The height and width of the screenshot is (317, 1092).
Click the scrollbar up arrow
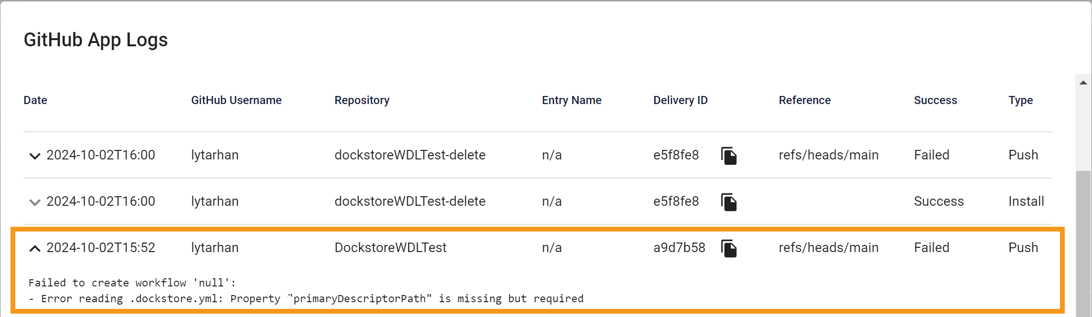(x=1083, y=83)
